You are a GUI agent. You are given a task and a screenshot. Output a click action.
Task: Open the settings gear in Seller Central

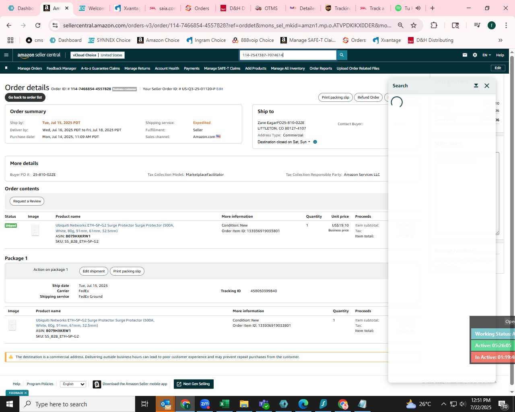[x=475, y=55]
